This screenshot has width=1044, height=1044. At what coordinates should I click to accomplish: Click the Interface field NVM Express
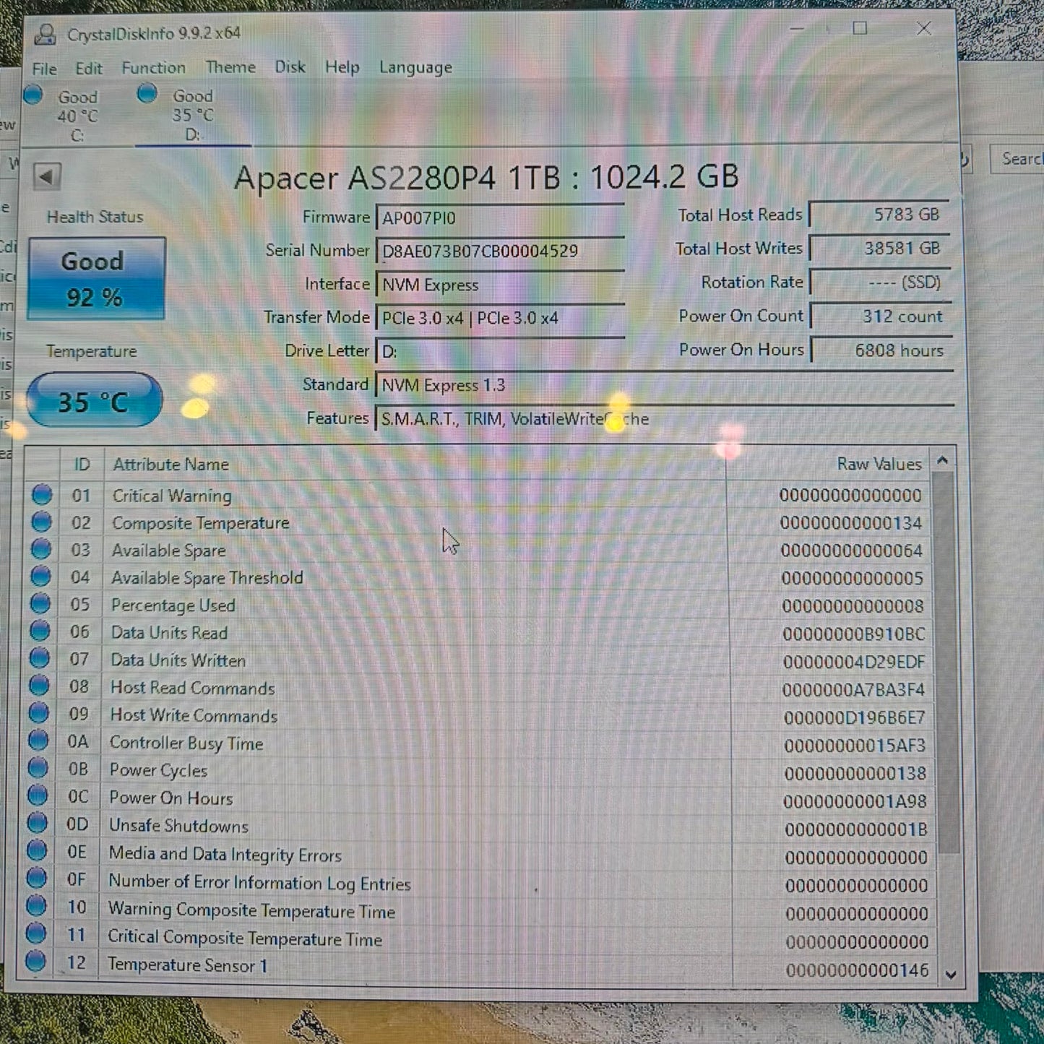tap(500, 285)
